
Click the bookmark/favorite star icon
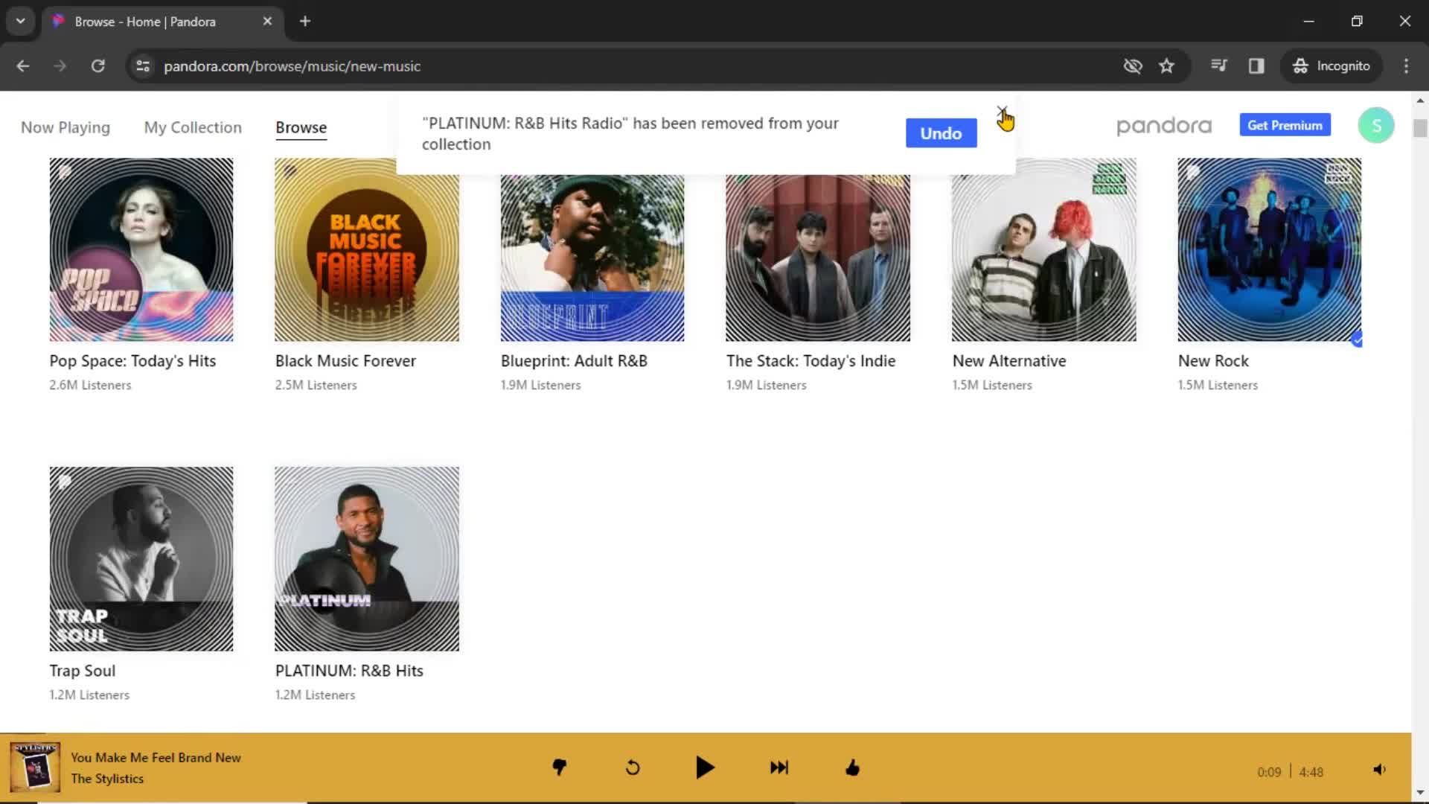pyautogui.click(x=1166, y=66)
